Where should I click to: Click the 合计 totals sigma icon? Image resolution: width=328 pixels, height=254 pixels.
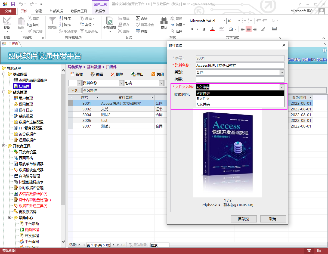[x=141, y=18]
